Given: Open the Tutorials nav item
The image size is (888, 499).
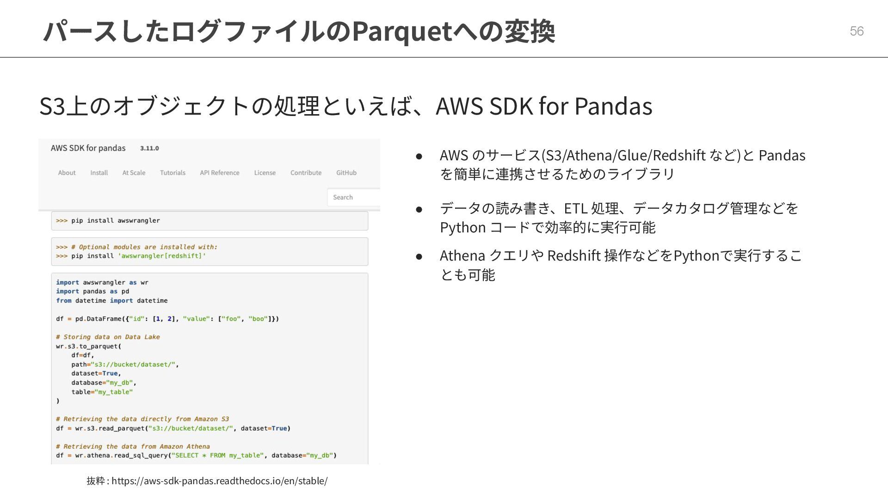Looking at the screenshot, I should click(x=173, y=173).
